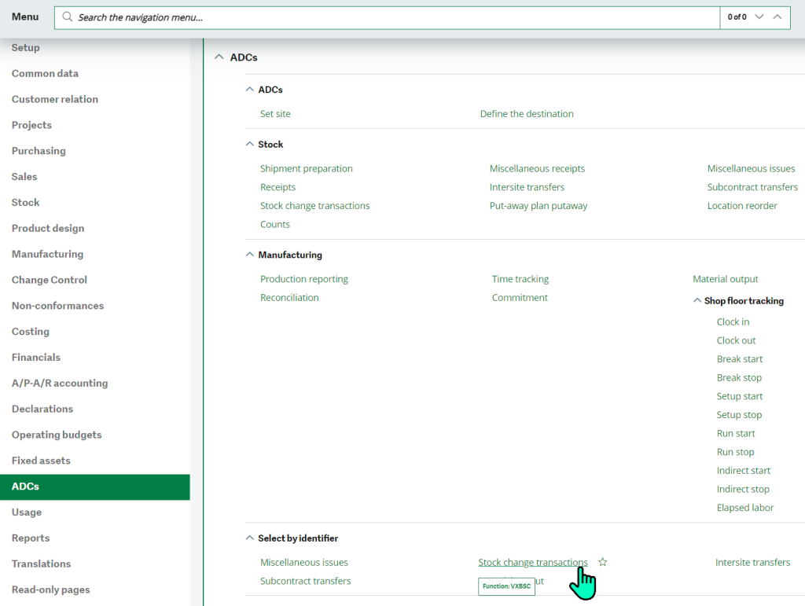Open Intersite transfers under Select by identifier
Screen dimensions: 805x606
(x=752, y=563)
